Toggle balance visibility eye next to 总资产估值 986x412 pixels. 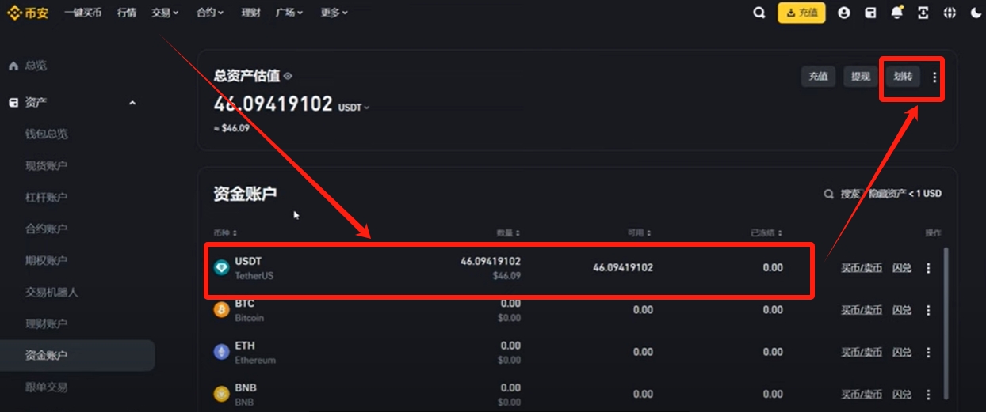pyautogui.click(x=288, y=77)
